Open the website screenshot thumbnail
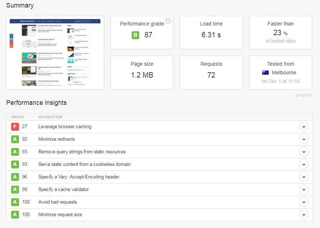This screenshot has width=320, height=228. (x=55, y=52)
